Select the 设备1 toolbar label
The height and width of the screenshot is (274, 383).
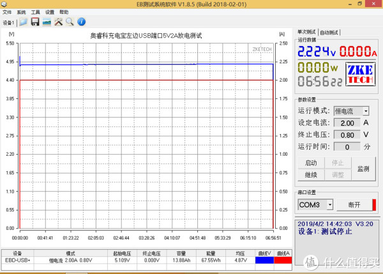(8, 23)
